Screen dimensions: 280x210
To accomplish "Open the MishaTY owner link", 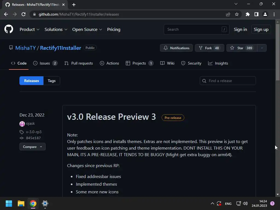I will pos(25,48).
